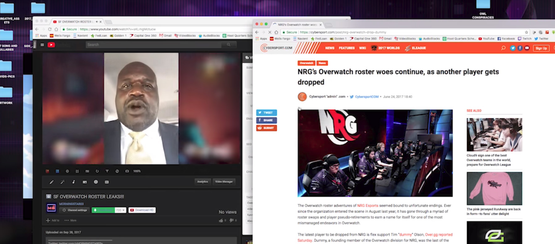Like the video with the thumbs up icon

(221, 220)
